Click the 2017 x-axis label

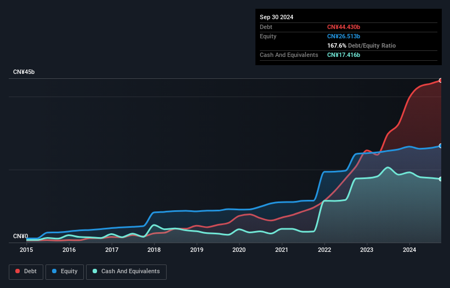click(x=112, y=250)
